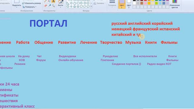
Task: Pick the light yellow color swatch
Action: (x=153, y=3)
